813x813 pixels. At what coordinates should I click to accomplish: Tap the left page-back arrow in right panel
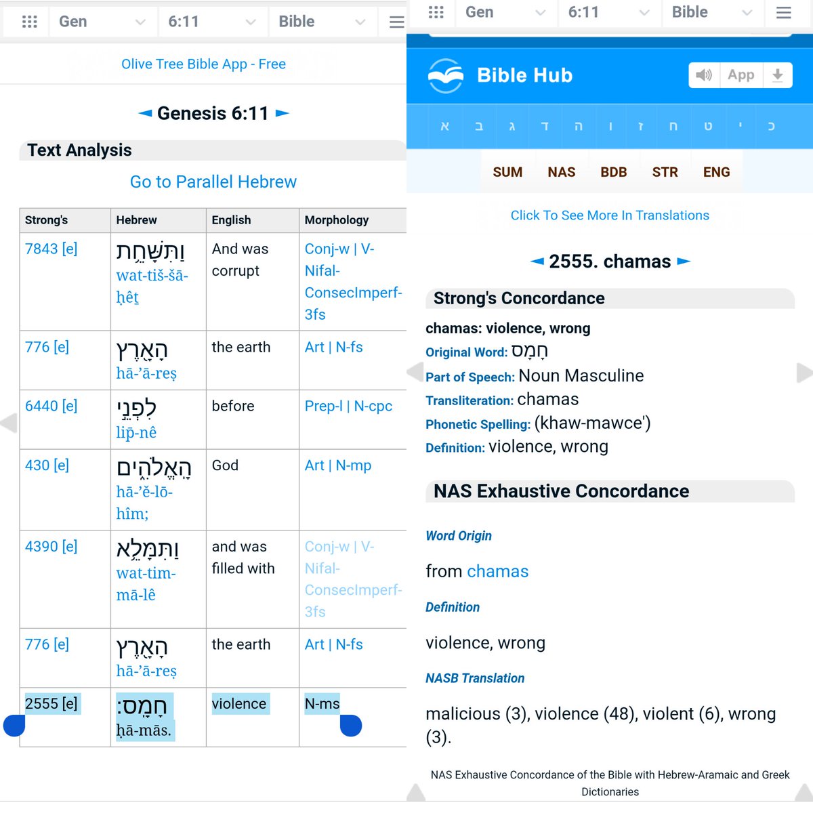click(x=415, y=372)
